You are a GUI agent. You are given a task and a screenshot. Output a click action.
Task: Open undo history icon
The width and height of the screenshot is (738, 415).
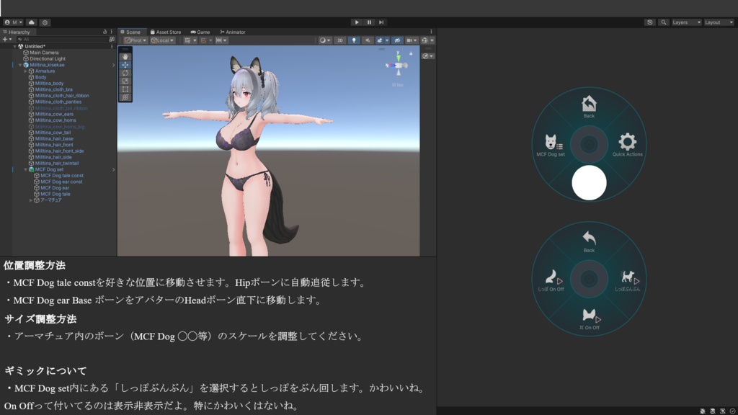tap(650, 22)
